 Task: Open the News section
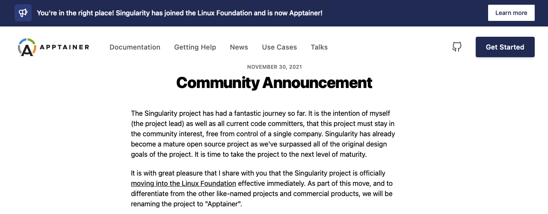click(x=239, y=47)
